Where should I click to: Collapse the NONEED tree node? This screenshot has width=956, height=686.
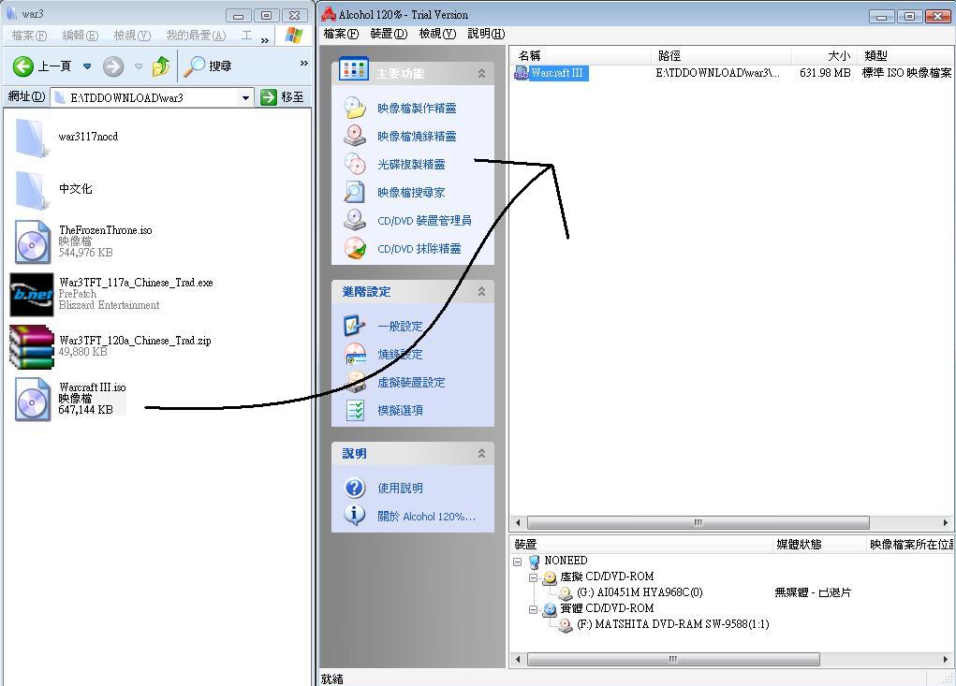[x=518, y=562]
